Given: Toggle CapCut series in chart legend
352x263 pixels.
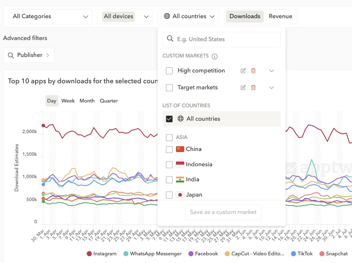Looking at the screenshot, I should click(x=255, y=254).
